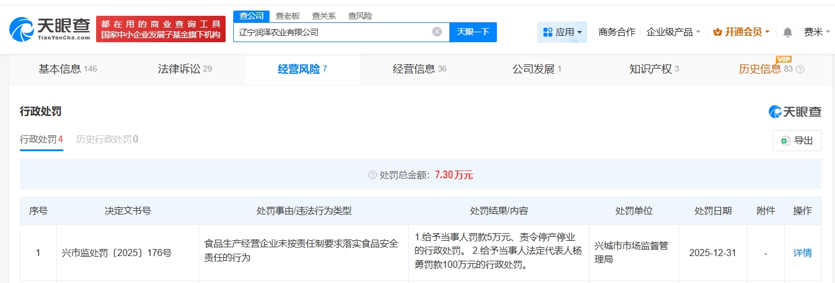Expand the 应用 dropdown

pyautogui.click(x=562, y=32)
